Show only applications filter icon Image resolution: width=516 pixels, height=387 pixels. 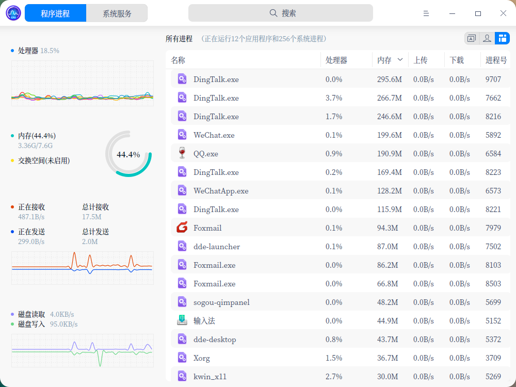(472, 39)
